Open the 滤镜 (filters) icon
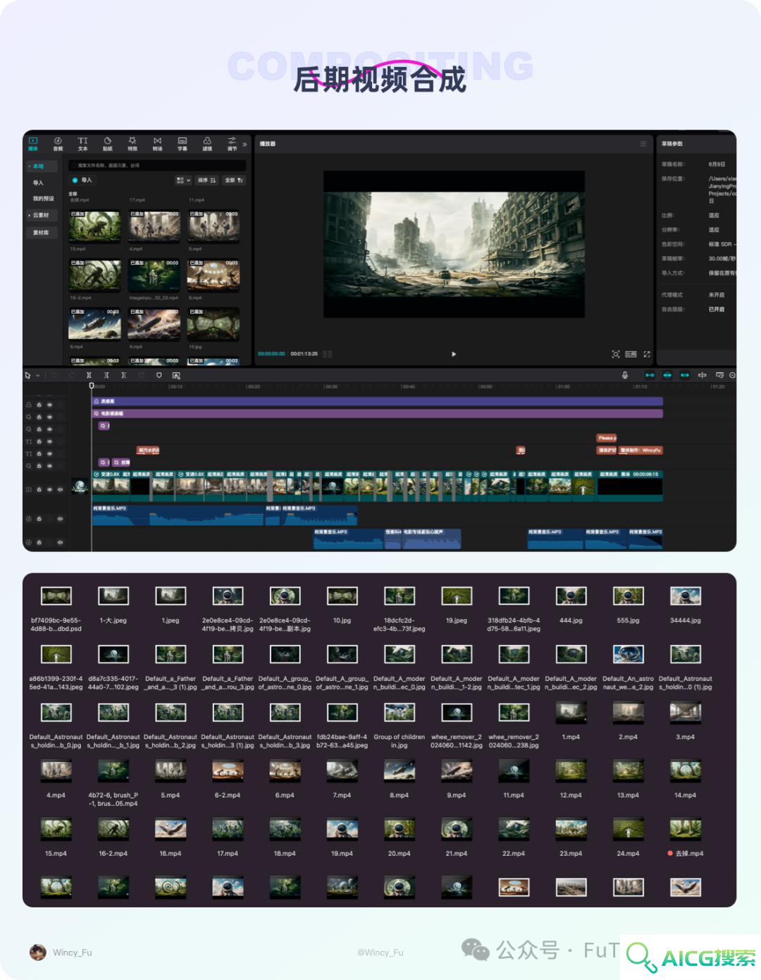Image resolution: width=761 pixels, height=980 pixels. click(207, 144)
